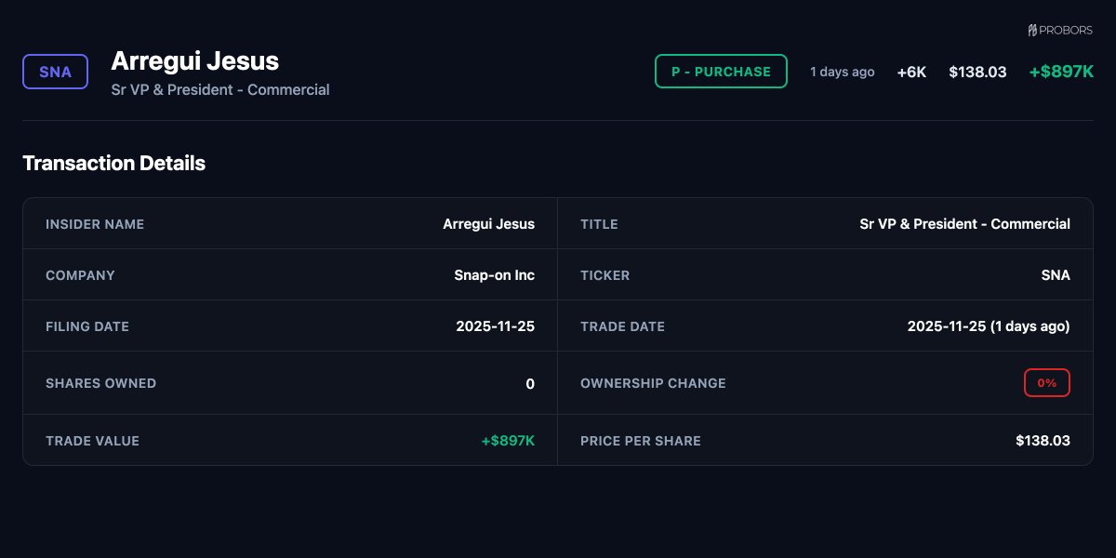Select the Trade Value +$897K cell
The image size is (1116, 558).
pyautogui.click(x=508, y=440)
